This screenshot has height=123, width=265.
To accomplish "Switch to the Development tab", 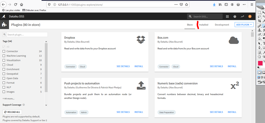I will tap(222, 25).
